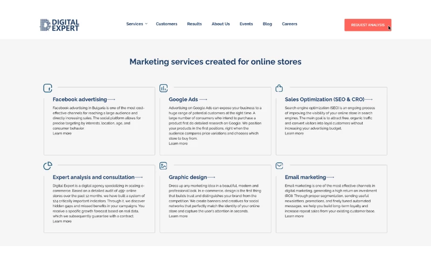Click Learn more under Expert analysis
This screenshot has height=259, width=431.
click(x=62, y=221)
